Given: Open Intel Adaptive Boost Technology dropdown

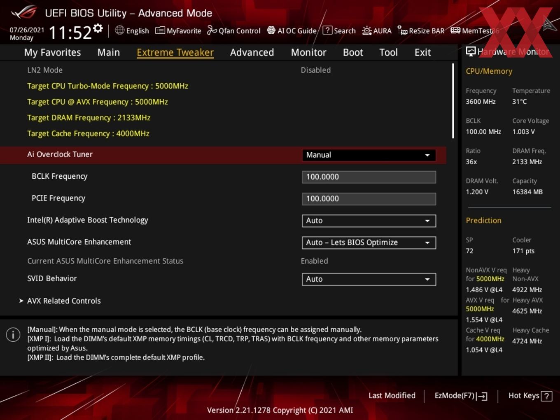Looking at the screenshot, I should (x=369, y=221).
